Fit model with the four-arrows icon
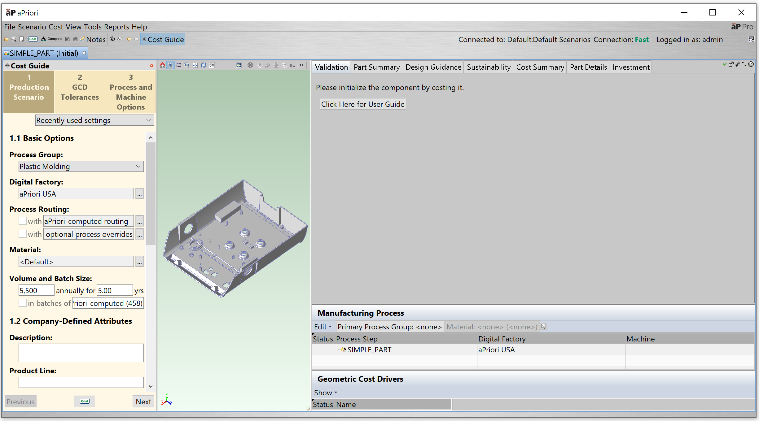This screenshot has width=759, height=421. pos(195,65)
